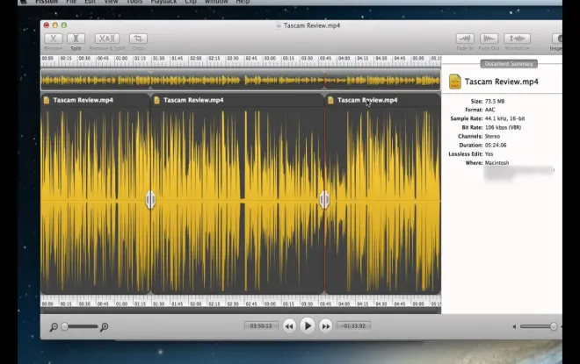Click the Document Summary header button
580x364 pixels.
pos(509,64)
